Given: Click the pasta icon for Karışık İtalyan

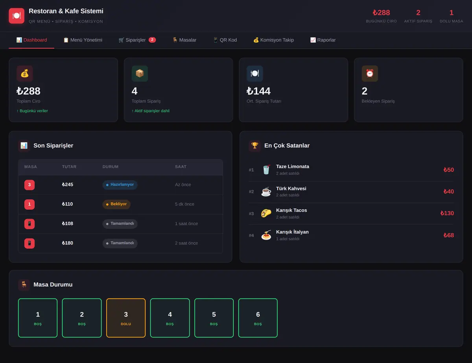Looking at the screenshot, I should [x=266, y=235].
